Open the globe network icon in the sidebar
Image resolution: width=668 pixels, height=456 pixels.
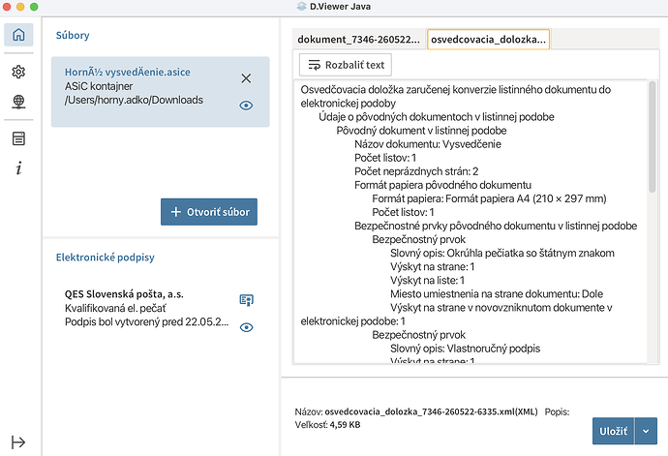coord(18,102)
